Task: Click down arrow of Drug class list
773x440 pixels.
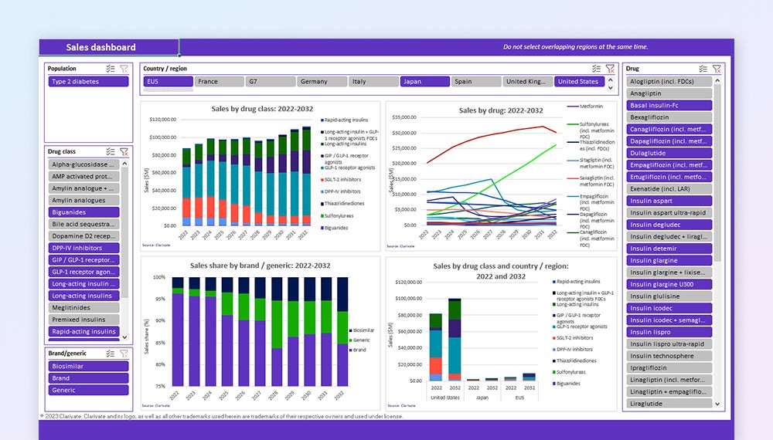Action: [x=125, y=337]
